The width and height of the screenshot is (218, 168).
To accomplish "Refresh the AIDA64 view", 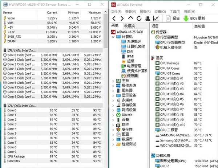I will [x=139, y=19].
